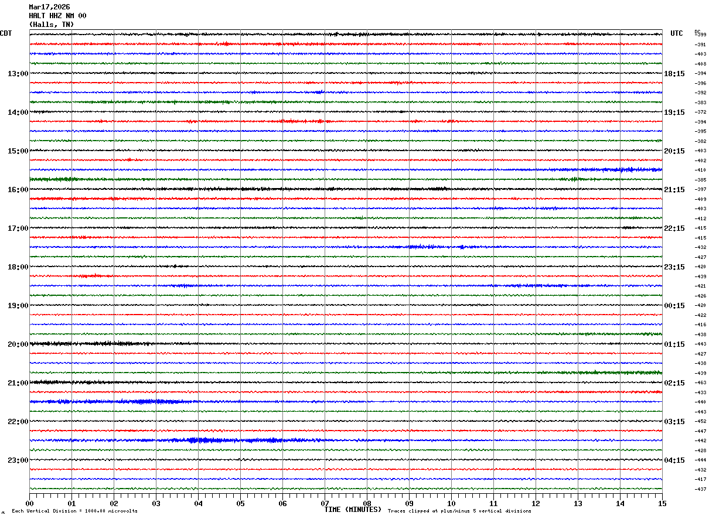
Task: Click the minute-axis tick label '15'
Action: click(x=662, y=504)
